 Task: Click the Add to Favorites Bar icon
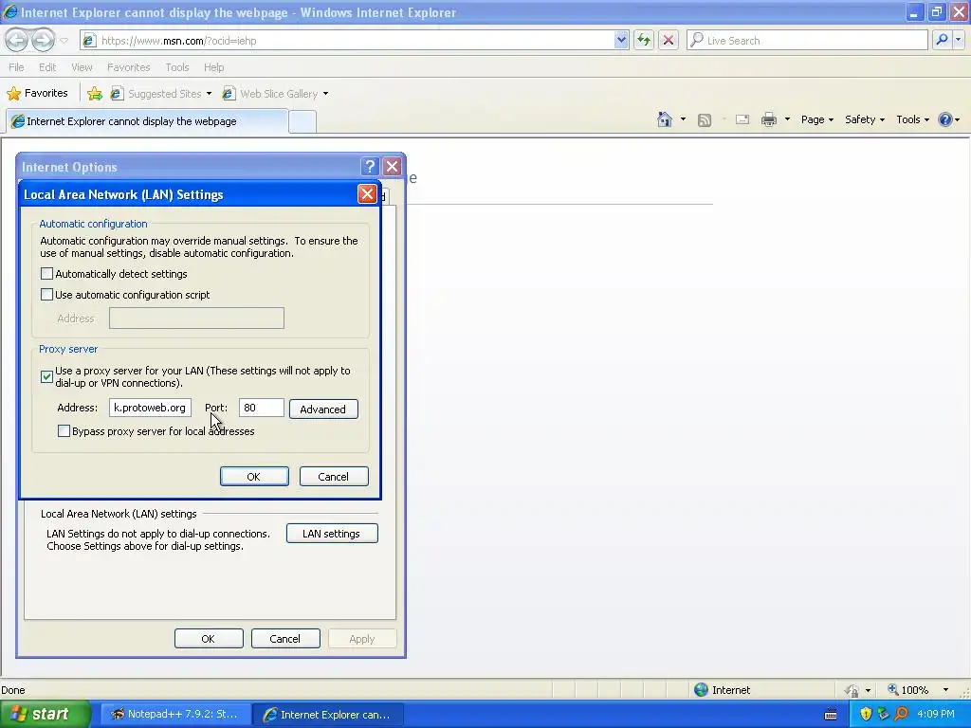pos(95,94)
